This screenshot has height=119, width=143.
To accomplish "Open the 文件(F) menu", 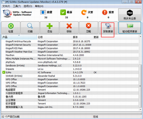I will pyautogui.click(x=6, y=6).
